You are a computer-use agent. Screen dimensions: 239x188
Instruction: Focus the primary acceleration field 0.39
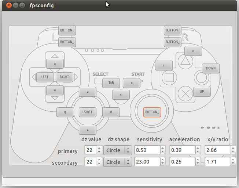(183, 150)
